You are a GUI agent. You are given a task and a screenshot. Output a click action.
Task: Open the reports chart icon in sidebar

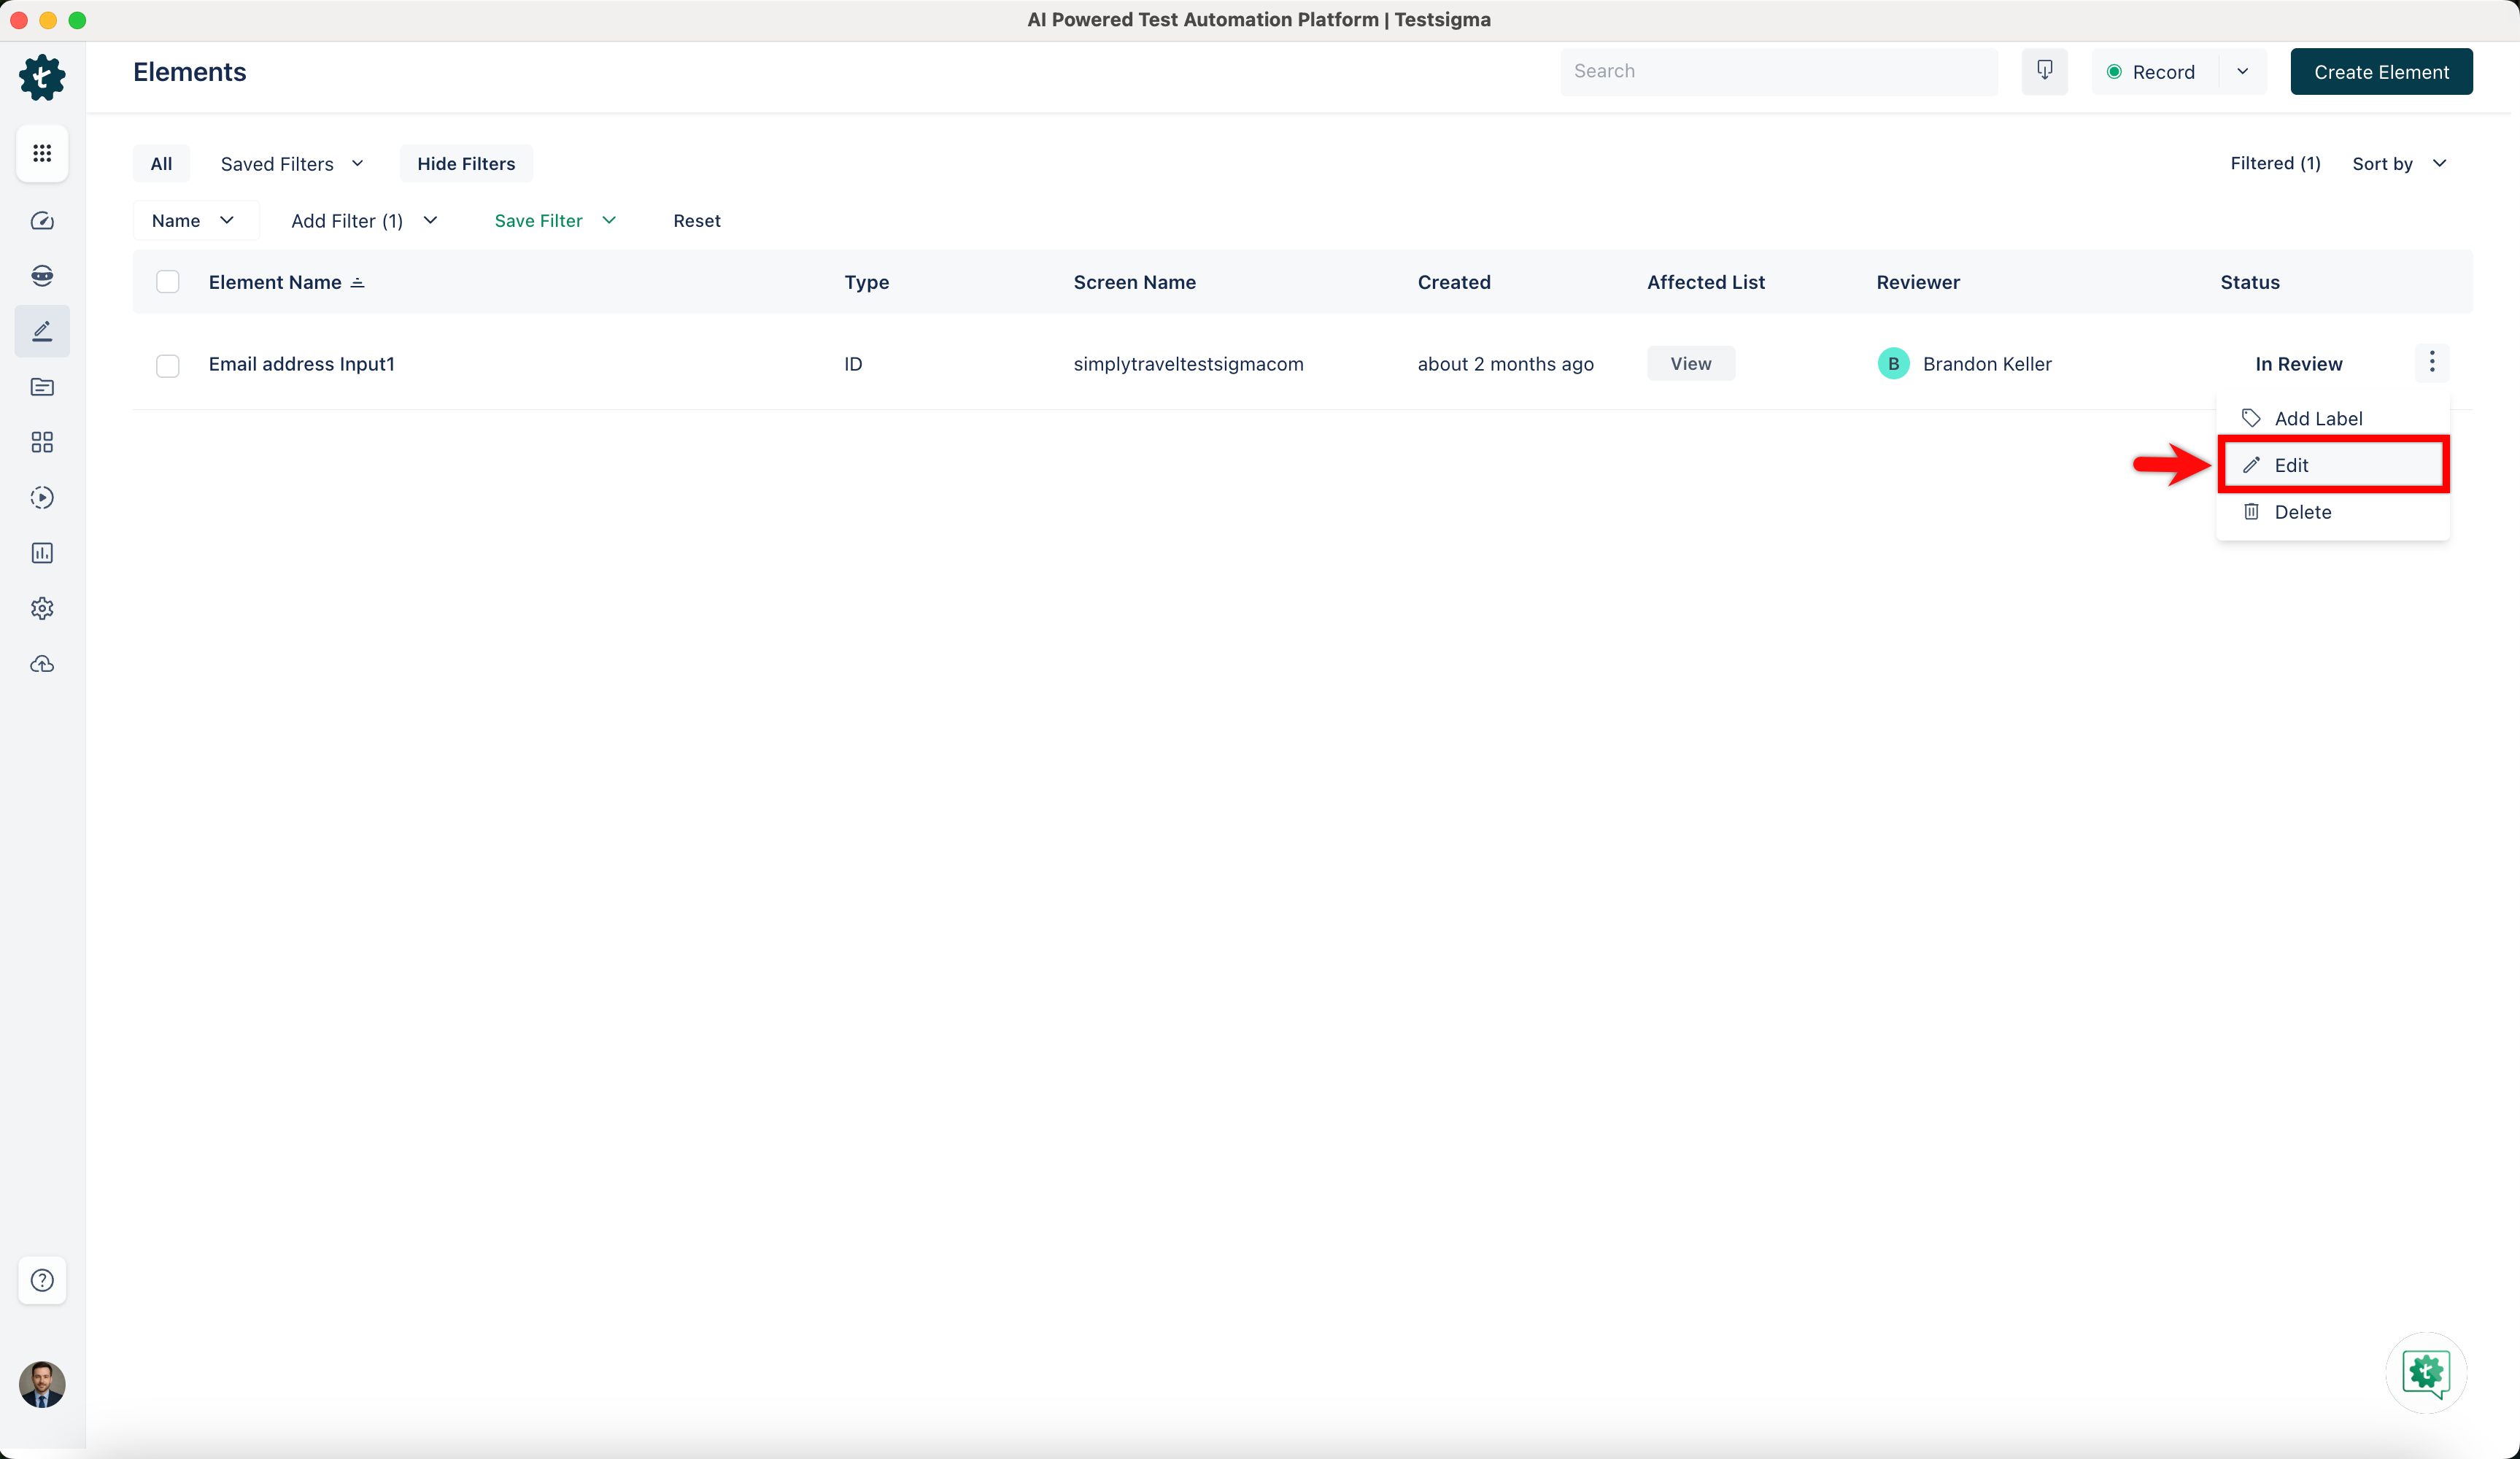pos(42,553)
